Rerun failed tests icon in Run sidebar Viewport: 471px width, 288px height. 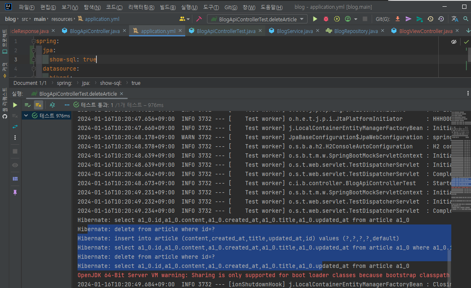[x=15, y=116]
